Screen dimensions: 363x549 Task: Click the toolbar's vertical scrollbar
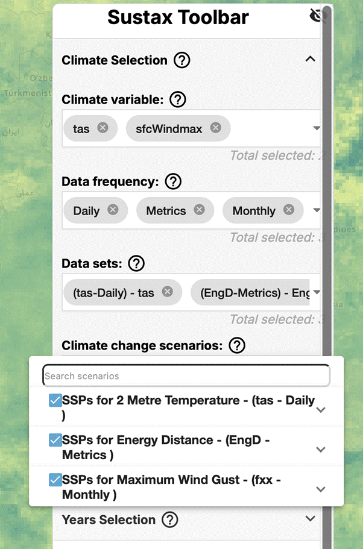pos(326,181)
